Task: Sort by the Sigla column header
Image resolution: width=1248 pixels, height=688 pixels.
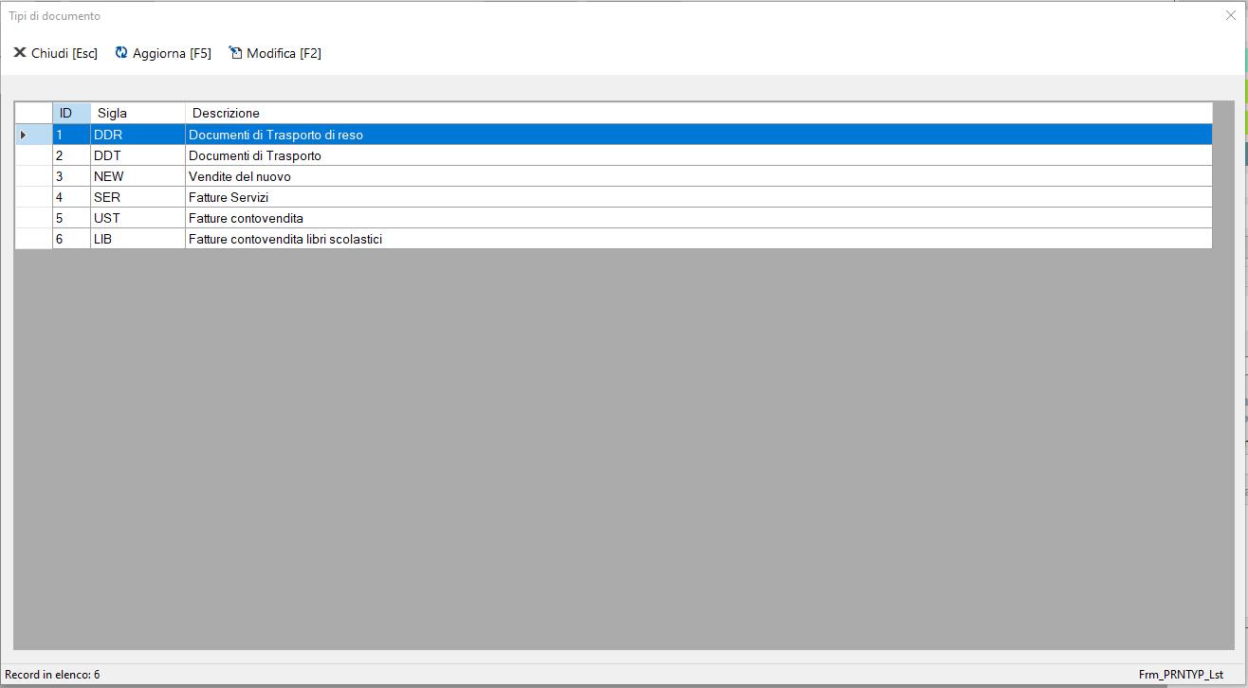Action: [138, 113]
